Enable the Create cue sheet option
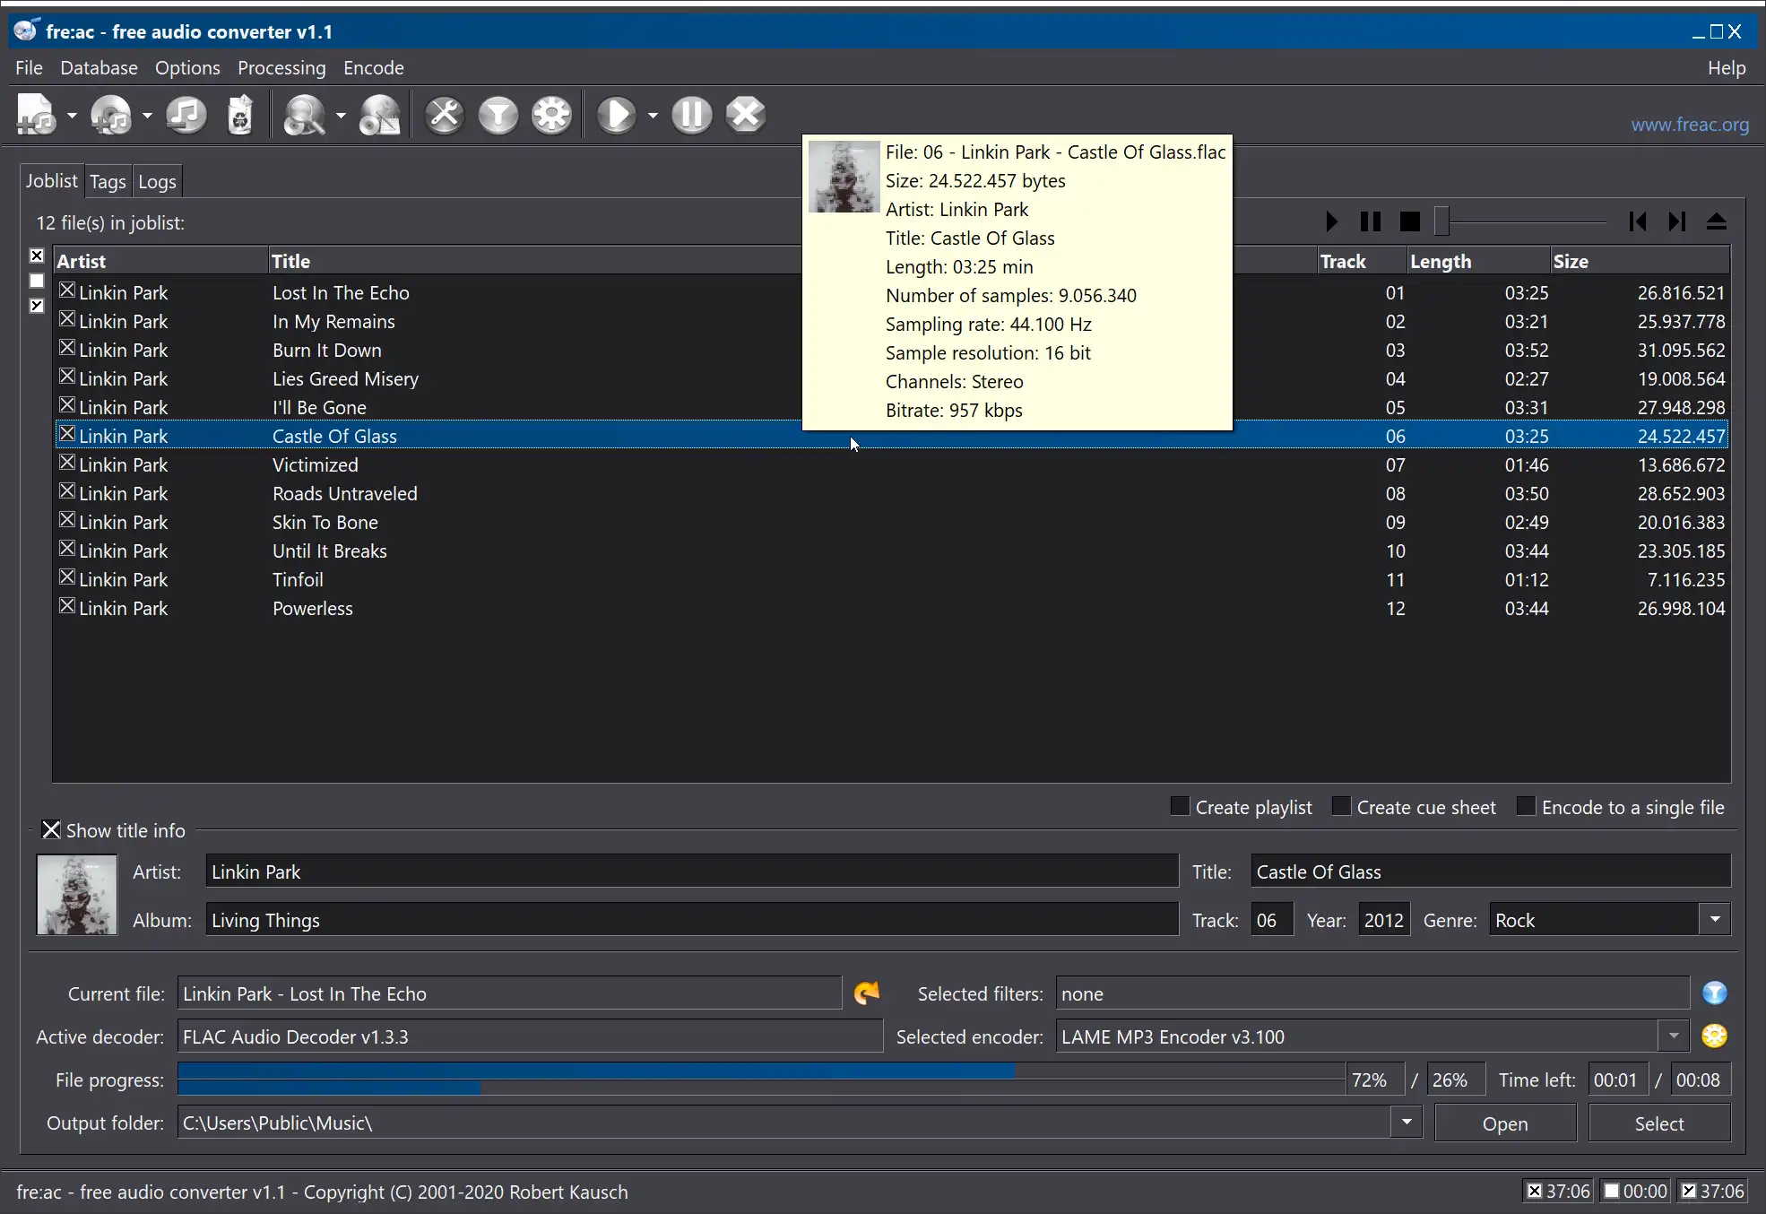1766x1214 pixels. [1340, 806]
